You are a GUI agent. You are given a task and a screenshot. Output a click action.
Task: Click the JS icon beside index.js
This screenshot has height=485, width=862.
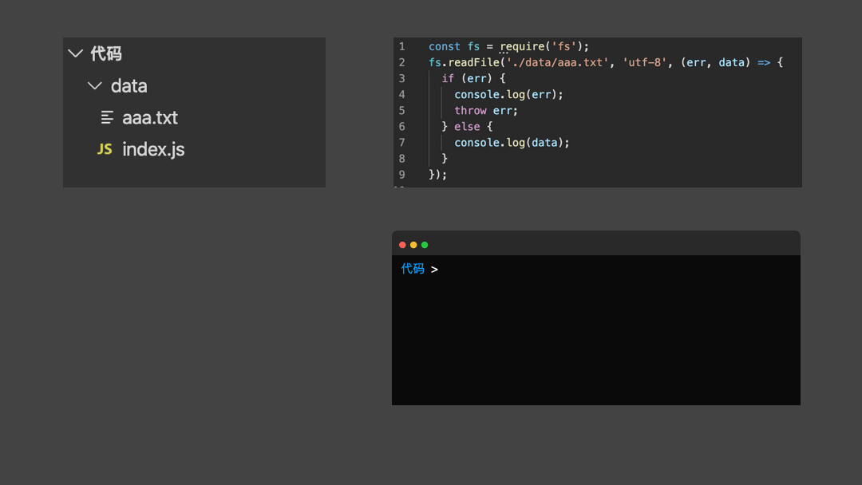click(x=105, y=149)
